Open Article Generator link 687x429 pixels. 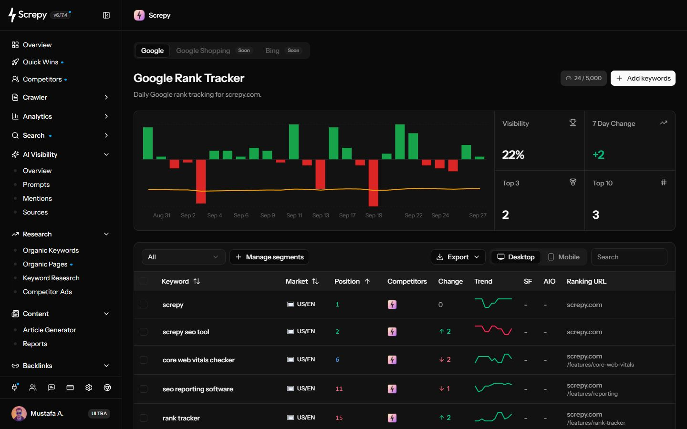point(50,330)
